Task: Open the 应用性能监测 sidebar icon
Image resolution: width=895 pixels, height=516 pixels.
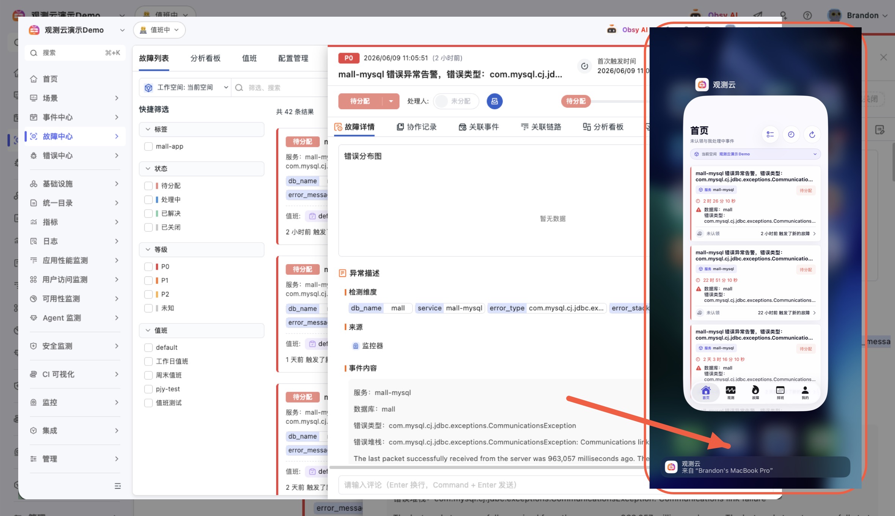Action: (34, 260)
